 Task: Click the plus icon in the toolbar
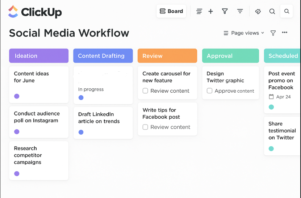tap(210, 12)
